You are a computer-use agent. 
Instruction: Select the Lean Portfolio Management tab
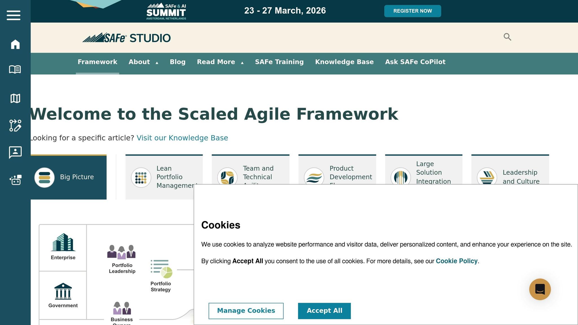[x=164, y=172]
